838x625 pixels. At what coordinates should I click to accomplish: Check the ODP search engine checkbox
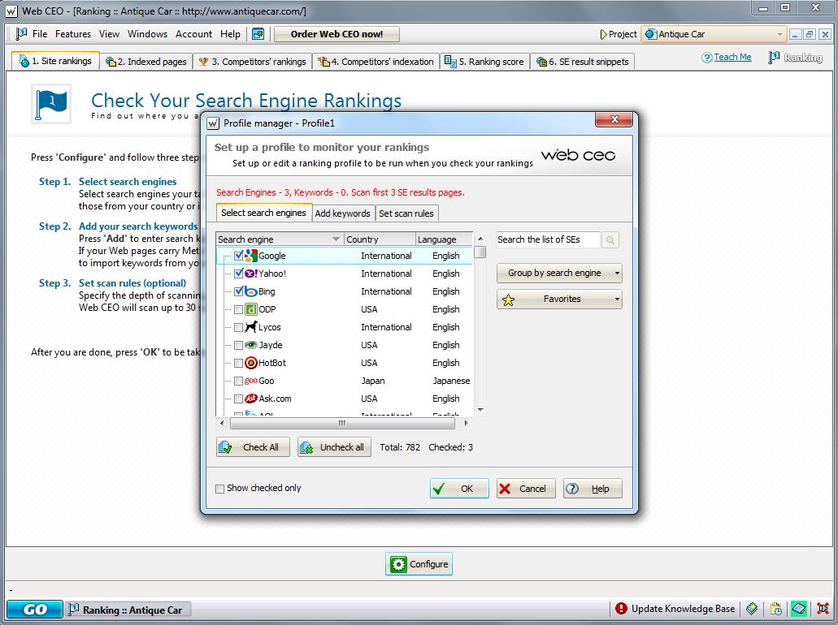(x=239, y=309)
